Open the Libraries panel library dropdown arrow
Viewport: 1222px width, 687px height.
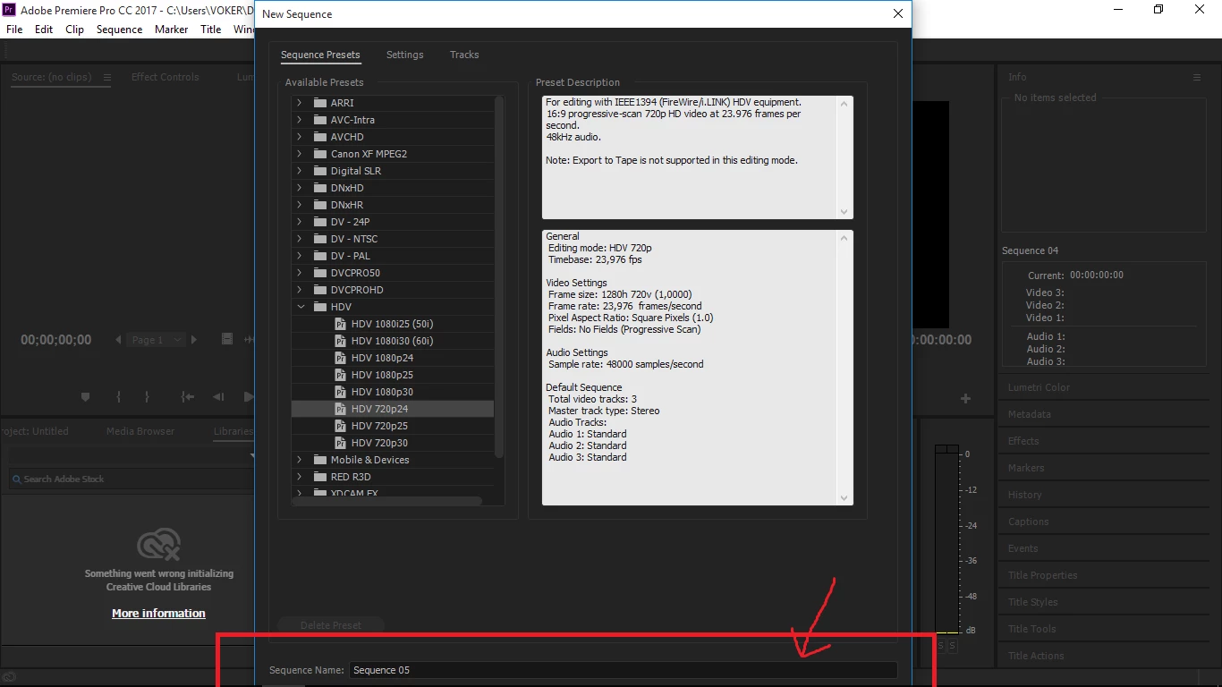click(x=251, y=456)
